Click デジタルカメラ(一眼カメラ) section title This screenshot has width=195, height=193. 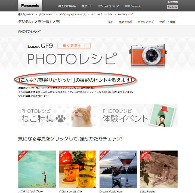pos(39,22)
